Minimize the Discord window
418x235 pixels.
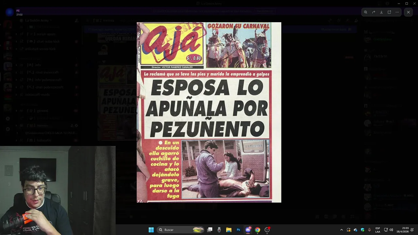tap(399, 3)
